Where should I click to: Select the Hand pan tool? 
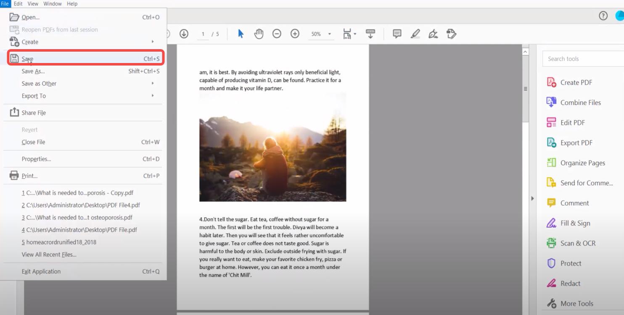[x=259, y=34]
